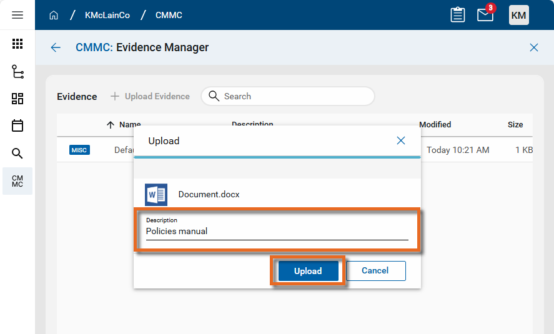Close the Upload dialog
Image resolution: width=554 pixels, height=334 pixels.
pos(401,140)
